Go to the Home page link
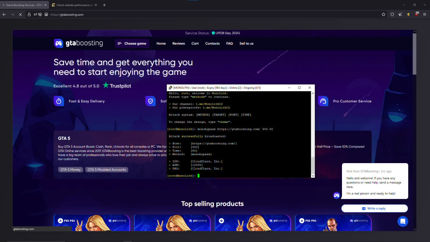Screen dimensions: 430x242 click(161, 43)
